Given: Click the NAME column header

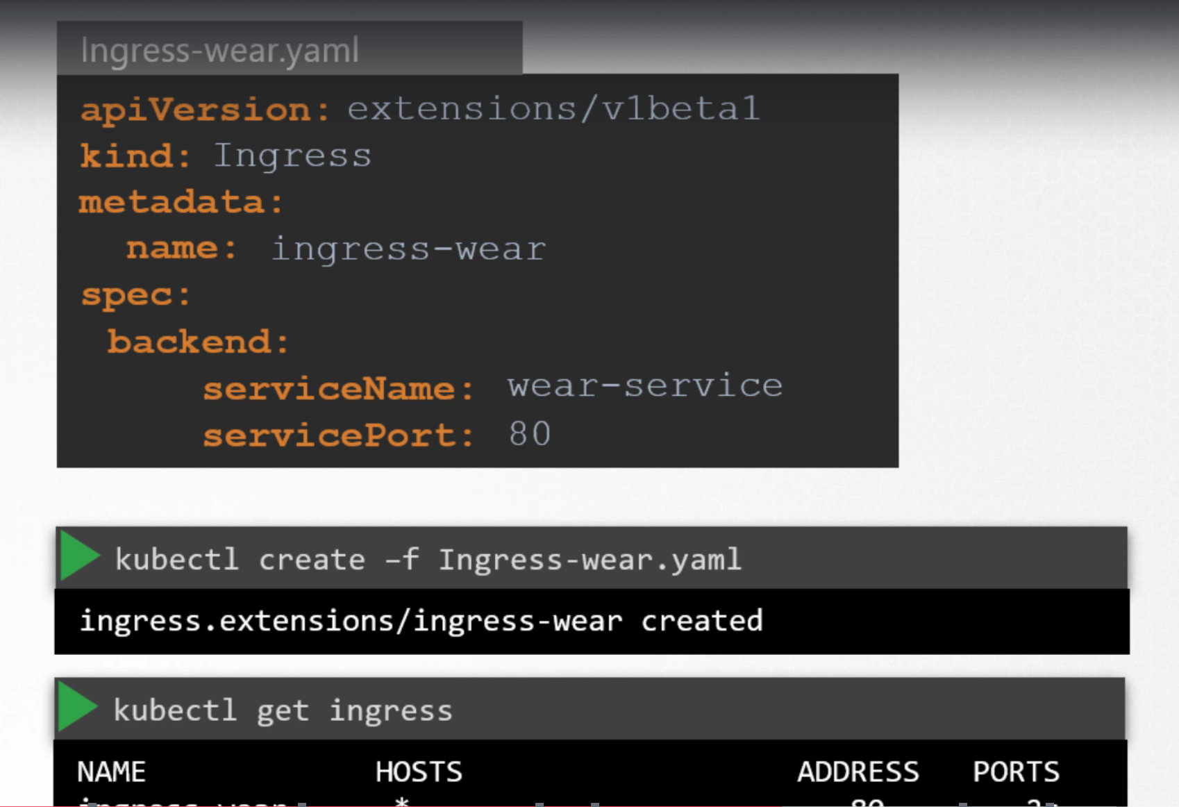Looking at the screenshot, I should 111,772.
